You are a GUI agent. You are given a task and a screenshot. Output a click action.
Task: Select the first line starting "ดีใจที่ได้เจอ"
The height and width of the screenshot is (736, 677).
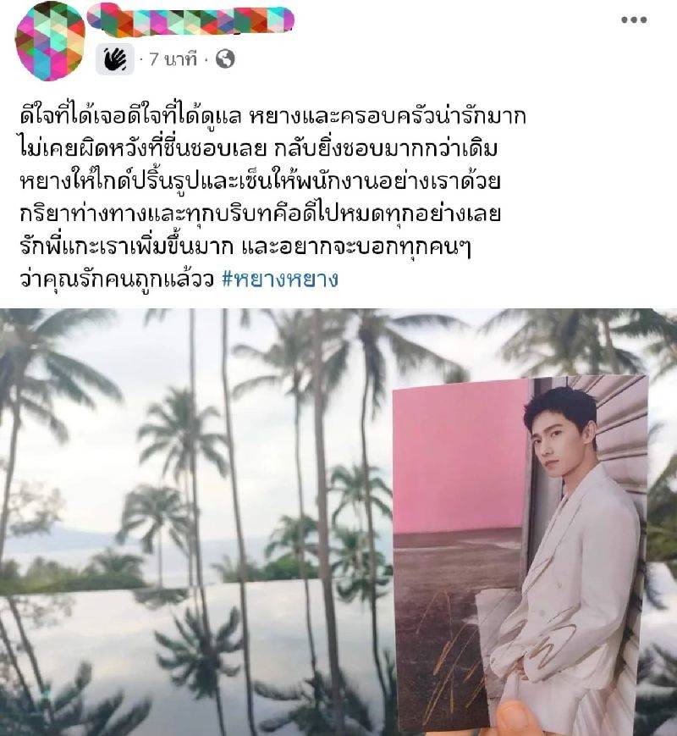pos(272,116)
